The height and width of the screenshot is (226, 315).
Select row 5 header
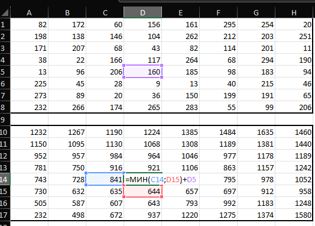tap(5, 72)
